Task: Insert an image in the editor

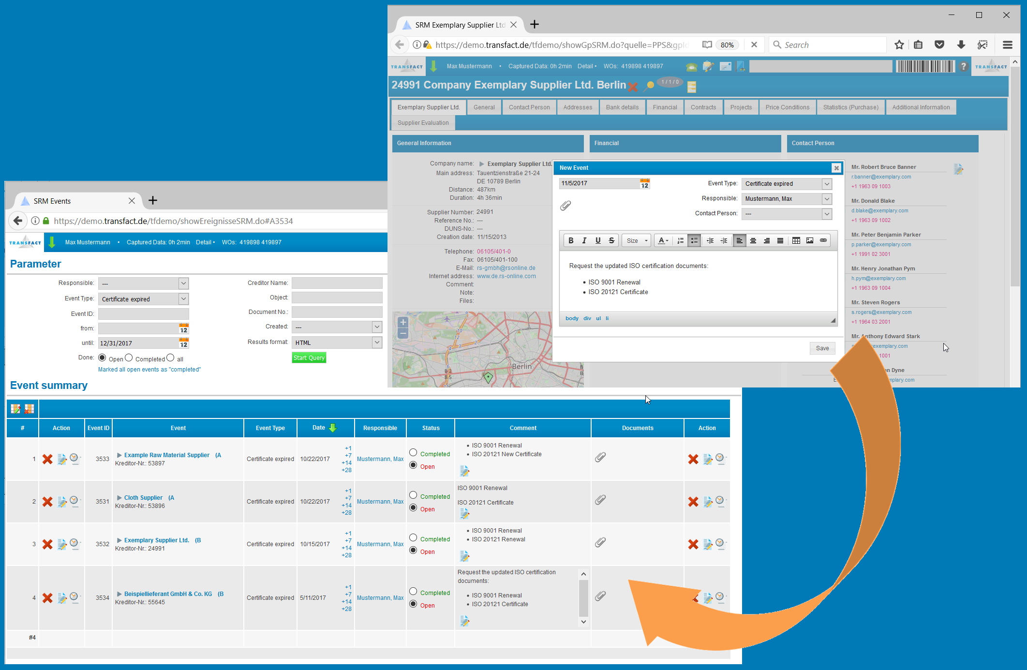Action: click(x=810, y=240)
